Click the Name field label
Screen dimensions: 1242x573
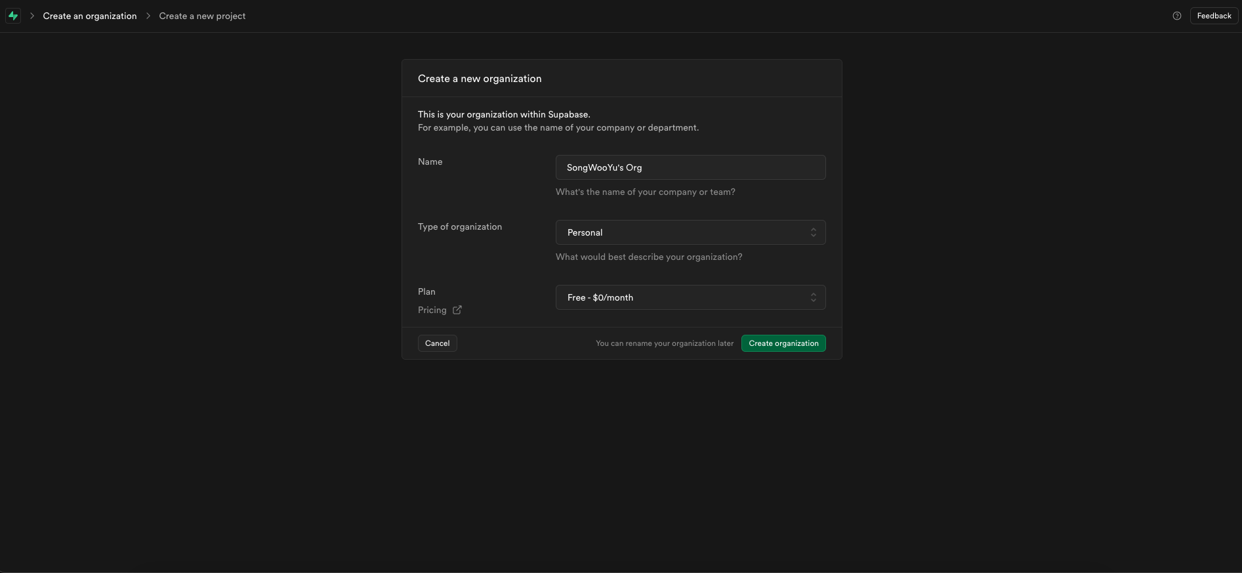[x=430, y=161]
